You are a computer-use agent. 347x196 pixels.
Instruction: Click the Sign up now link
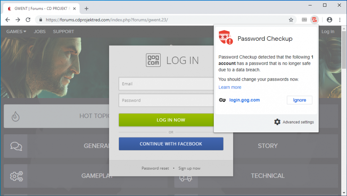pyautogui.click(x=189, y=168)
